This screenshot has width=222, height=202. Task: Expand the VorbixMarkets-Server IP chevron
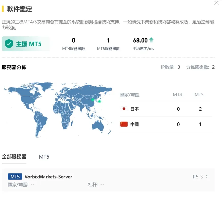pyautogui.click(x=207, y=177)
